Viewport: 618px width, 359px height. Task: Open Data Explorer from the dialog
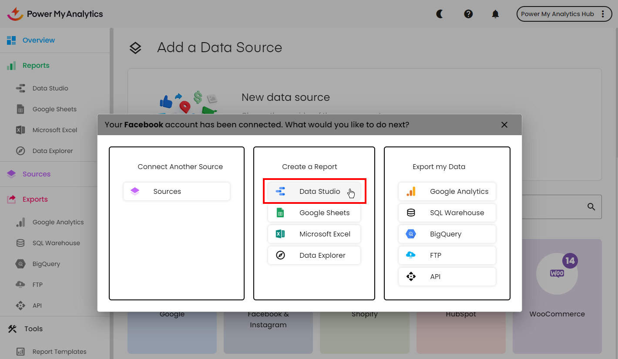(x=314, y=255)
